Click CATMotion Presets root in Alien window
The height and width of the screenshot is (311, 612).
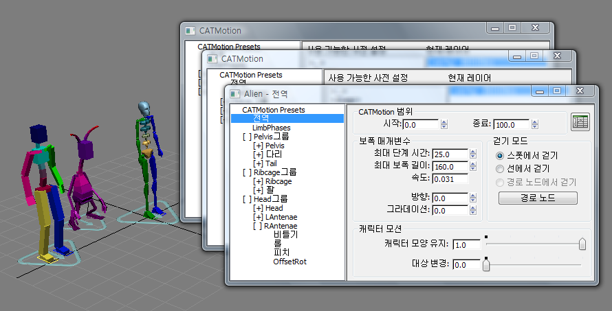tap(273, 110)
